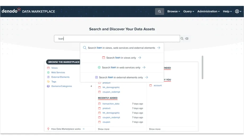Open External Elements in the browse list
This screenshot has width=244, height=140.
60,77
